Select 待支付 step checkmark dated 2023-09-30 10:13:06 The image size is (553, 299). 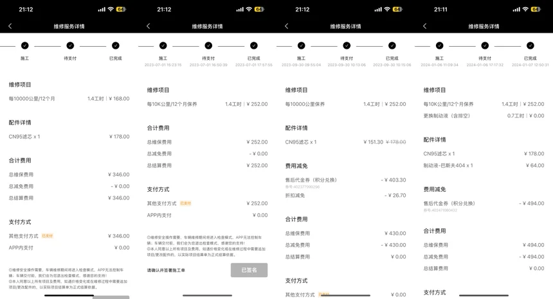click(x=347, y=46)
